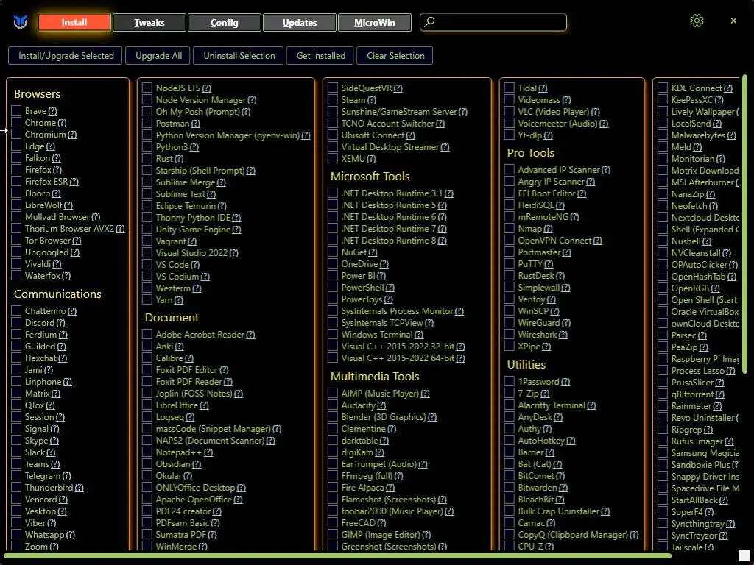This screenshot has height=565, width=754.
Task: Select the VLC (Video Player) checkbox
Action: coord(510,112)
